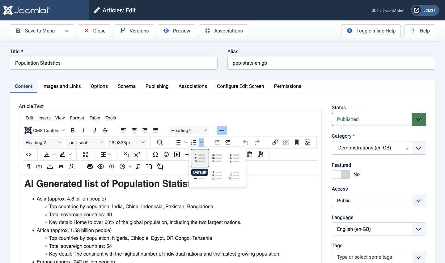Viewport: 445px width, 263px height.
Task: Increase indent of the list
Action: point(228,142)
